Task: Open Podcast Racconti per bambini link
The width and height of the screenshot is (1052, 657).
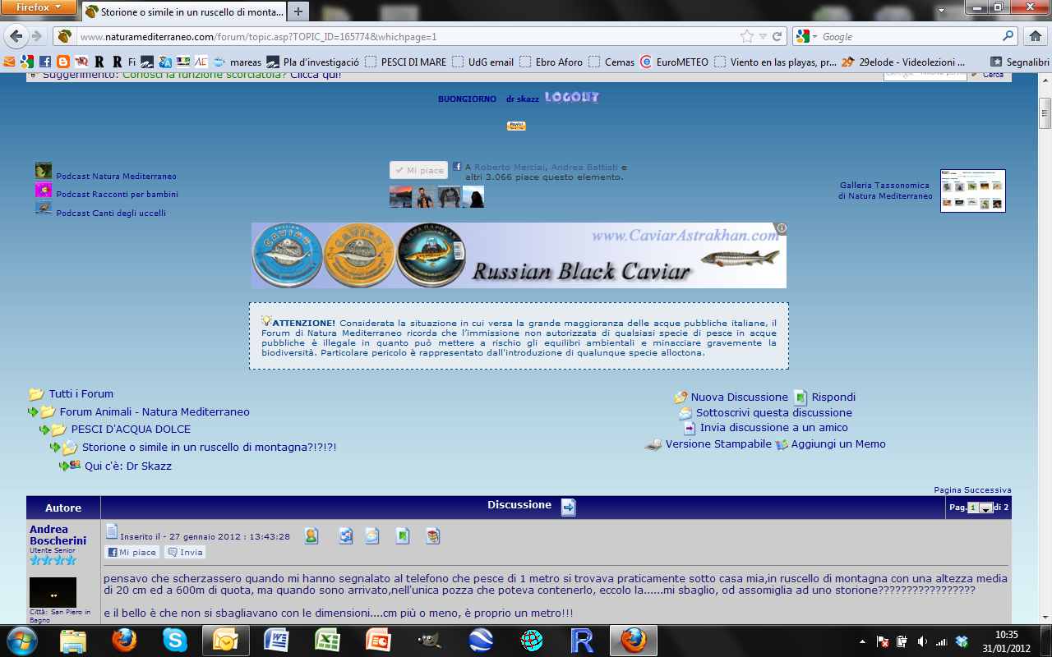Action: pyautogui.click(x=117, y=194)
